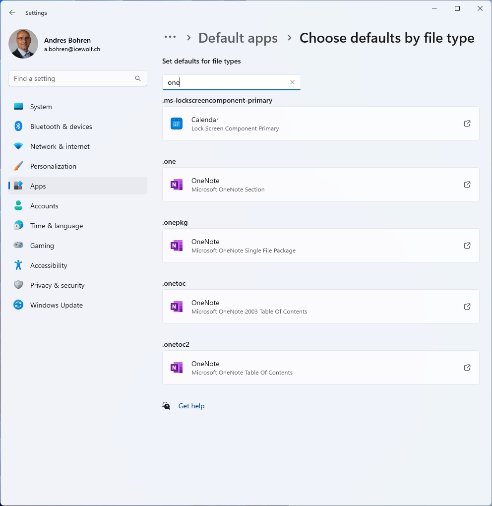
Task: Navigate to Default apps breadcrumb
Action: (x=238, y=38)
